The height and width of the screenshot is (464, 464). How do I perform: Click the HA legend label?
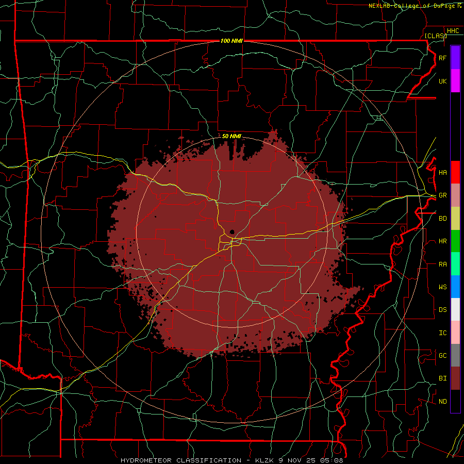[x=443, y=173]
